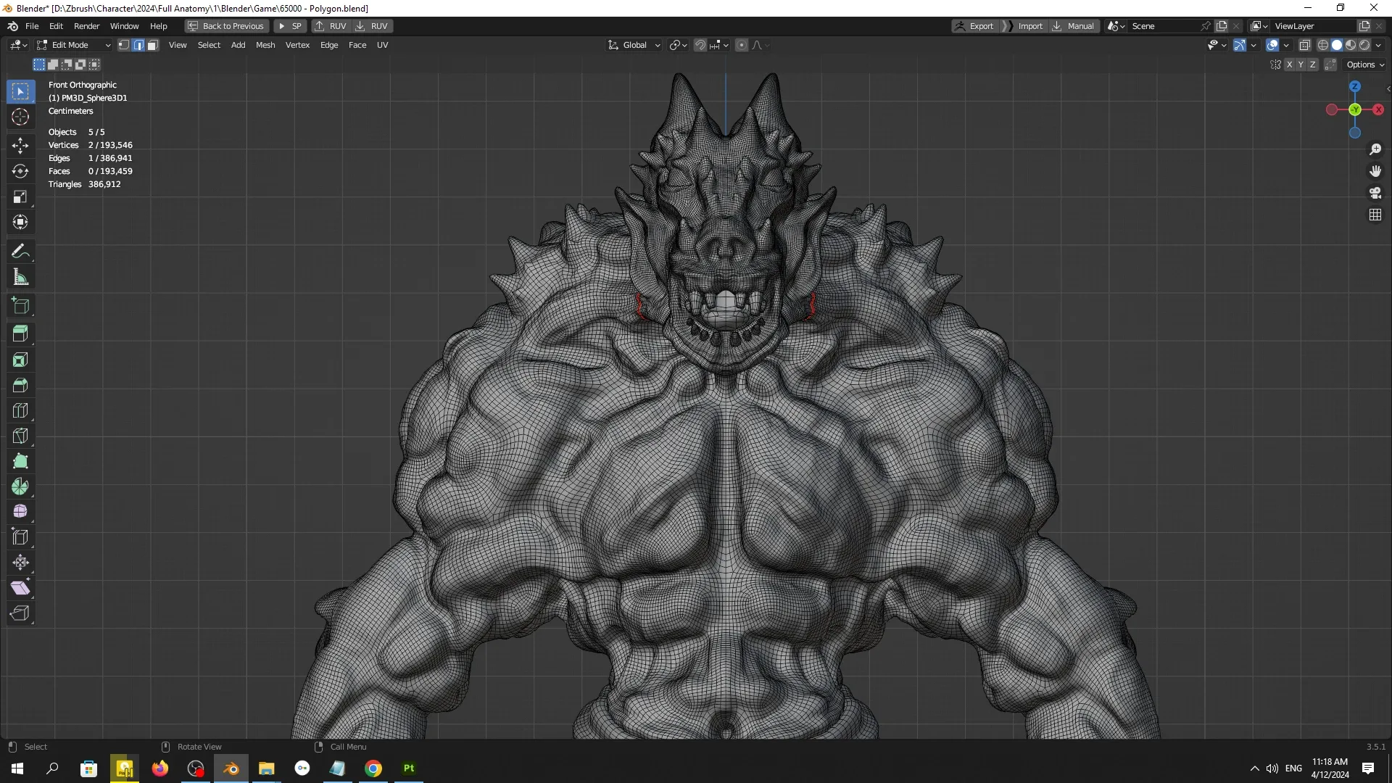Expand the Options dropdown
The height and width of the screenshot is (783, 1392).
1365,65
